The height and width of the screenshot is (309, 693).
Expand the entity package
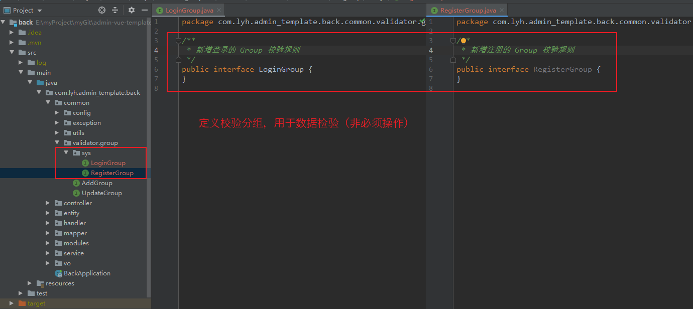coord(48,213)
